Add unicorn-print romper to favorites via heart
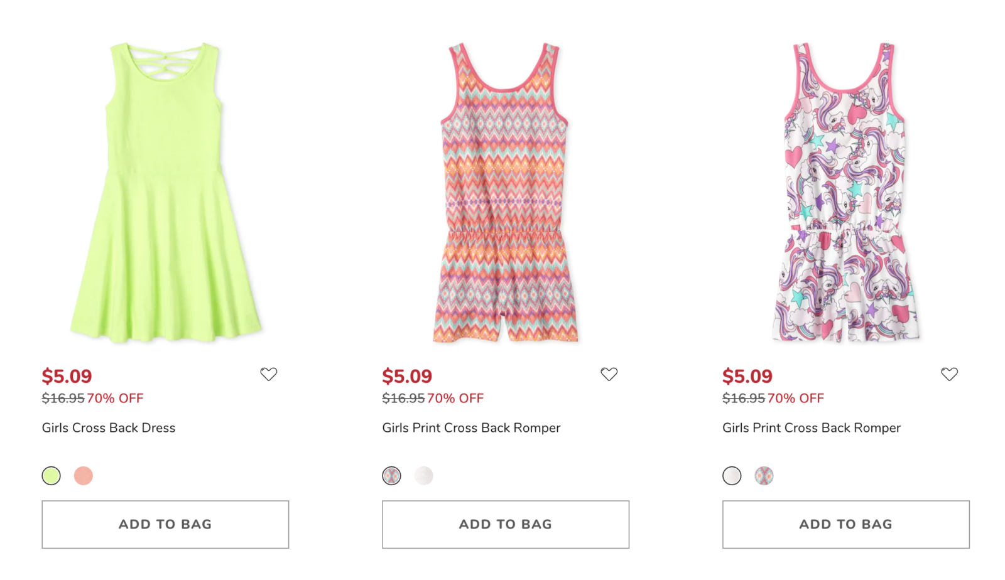The height and width of the screenshot is (580, 1005). tap(949, 374)
